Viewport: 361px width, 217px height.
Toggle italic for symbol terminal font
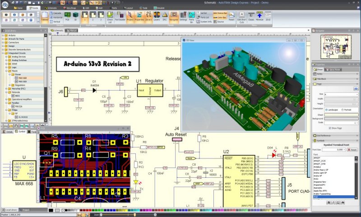pos(333,203)
